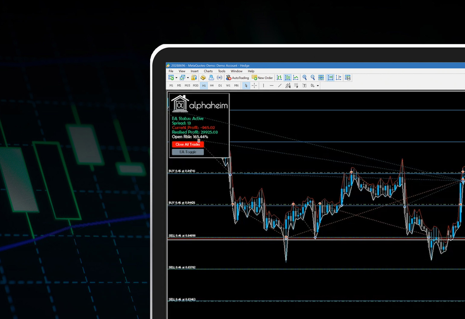
Task: Select the text label tool
Action: click(304, 86)
